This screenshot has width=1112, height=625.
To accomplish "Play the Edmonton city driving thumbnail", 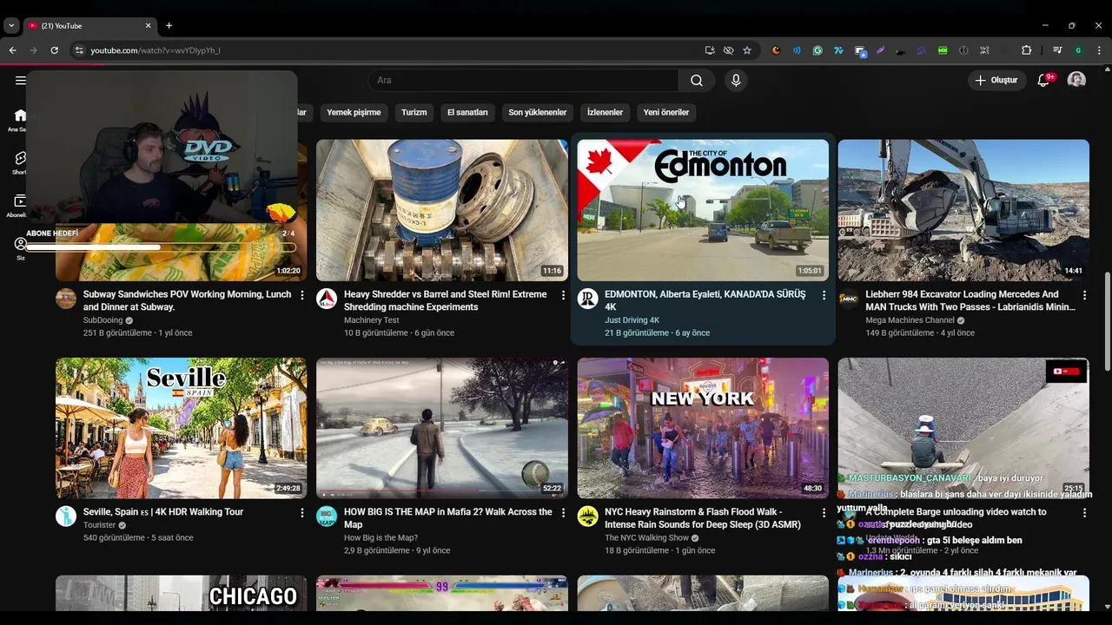I will point(703,210).
